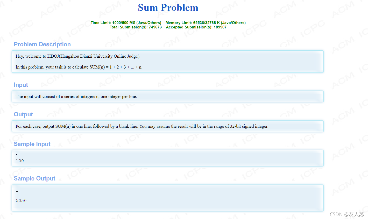Click the sample output first line '1'
Viewport: 368px width, 219px height.
17,190
